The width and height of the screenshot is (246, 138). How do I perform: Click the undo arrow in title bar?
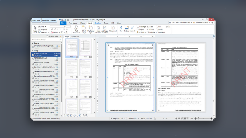[x=60, y=20]
